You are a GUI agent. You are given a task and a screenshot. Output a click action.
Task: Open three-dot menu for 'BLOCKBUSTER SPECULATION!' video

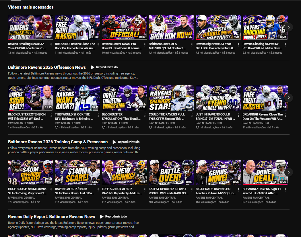145,115
